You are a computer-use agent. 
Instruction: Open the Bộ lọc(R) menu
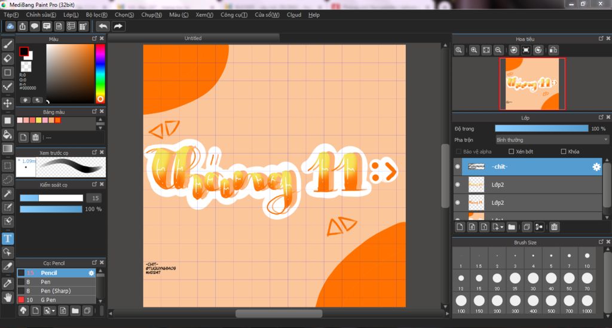(x=97, y=15)
